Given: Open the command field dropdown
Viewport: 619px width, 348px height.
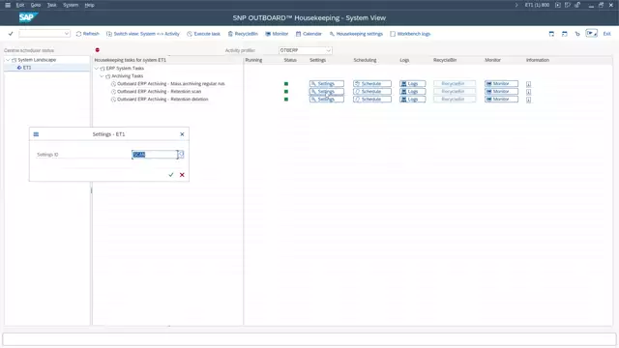Looking at the screenshot, I should click(67, 34).
